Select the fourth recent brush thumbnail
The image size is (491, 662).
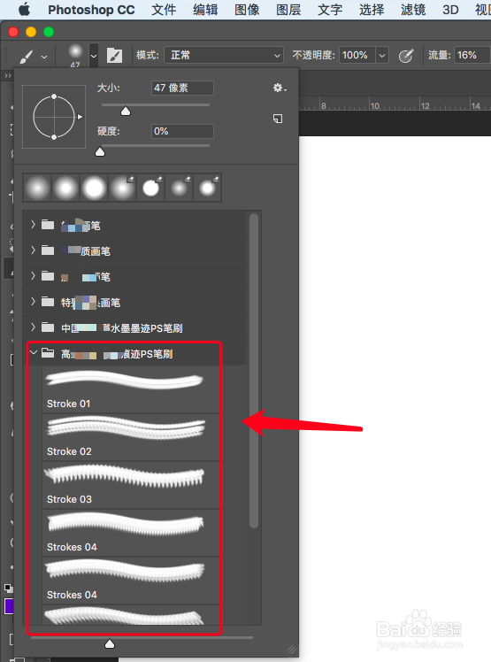(122, 188)
